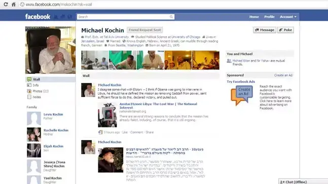Click the Wall speech bubble icon
This screenshot has height=184, width=328.
point(29,79)
